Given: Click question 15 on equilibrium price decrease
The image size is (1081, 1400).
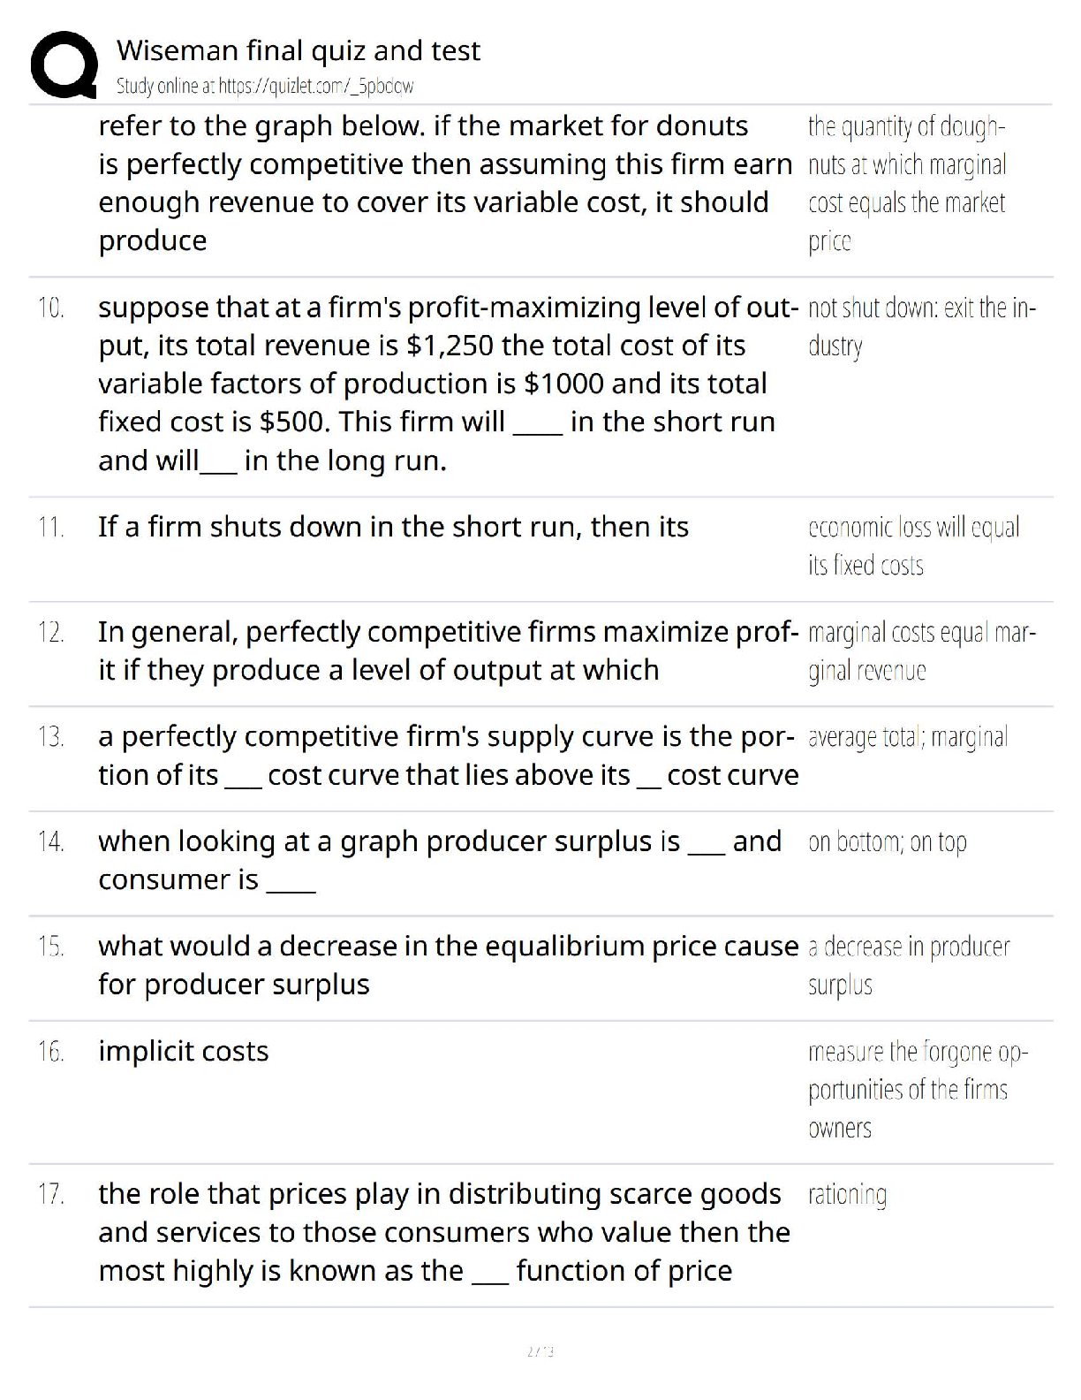Looking at the screenshot, I should (449, 965).
